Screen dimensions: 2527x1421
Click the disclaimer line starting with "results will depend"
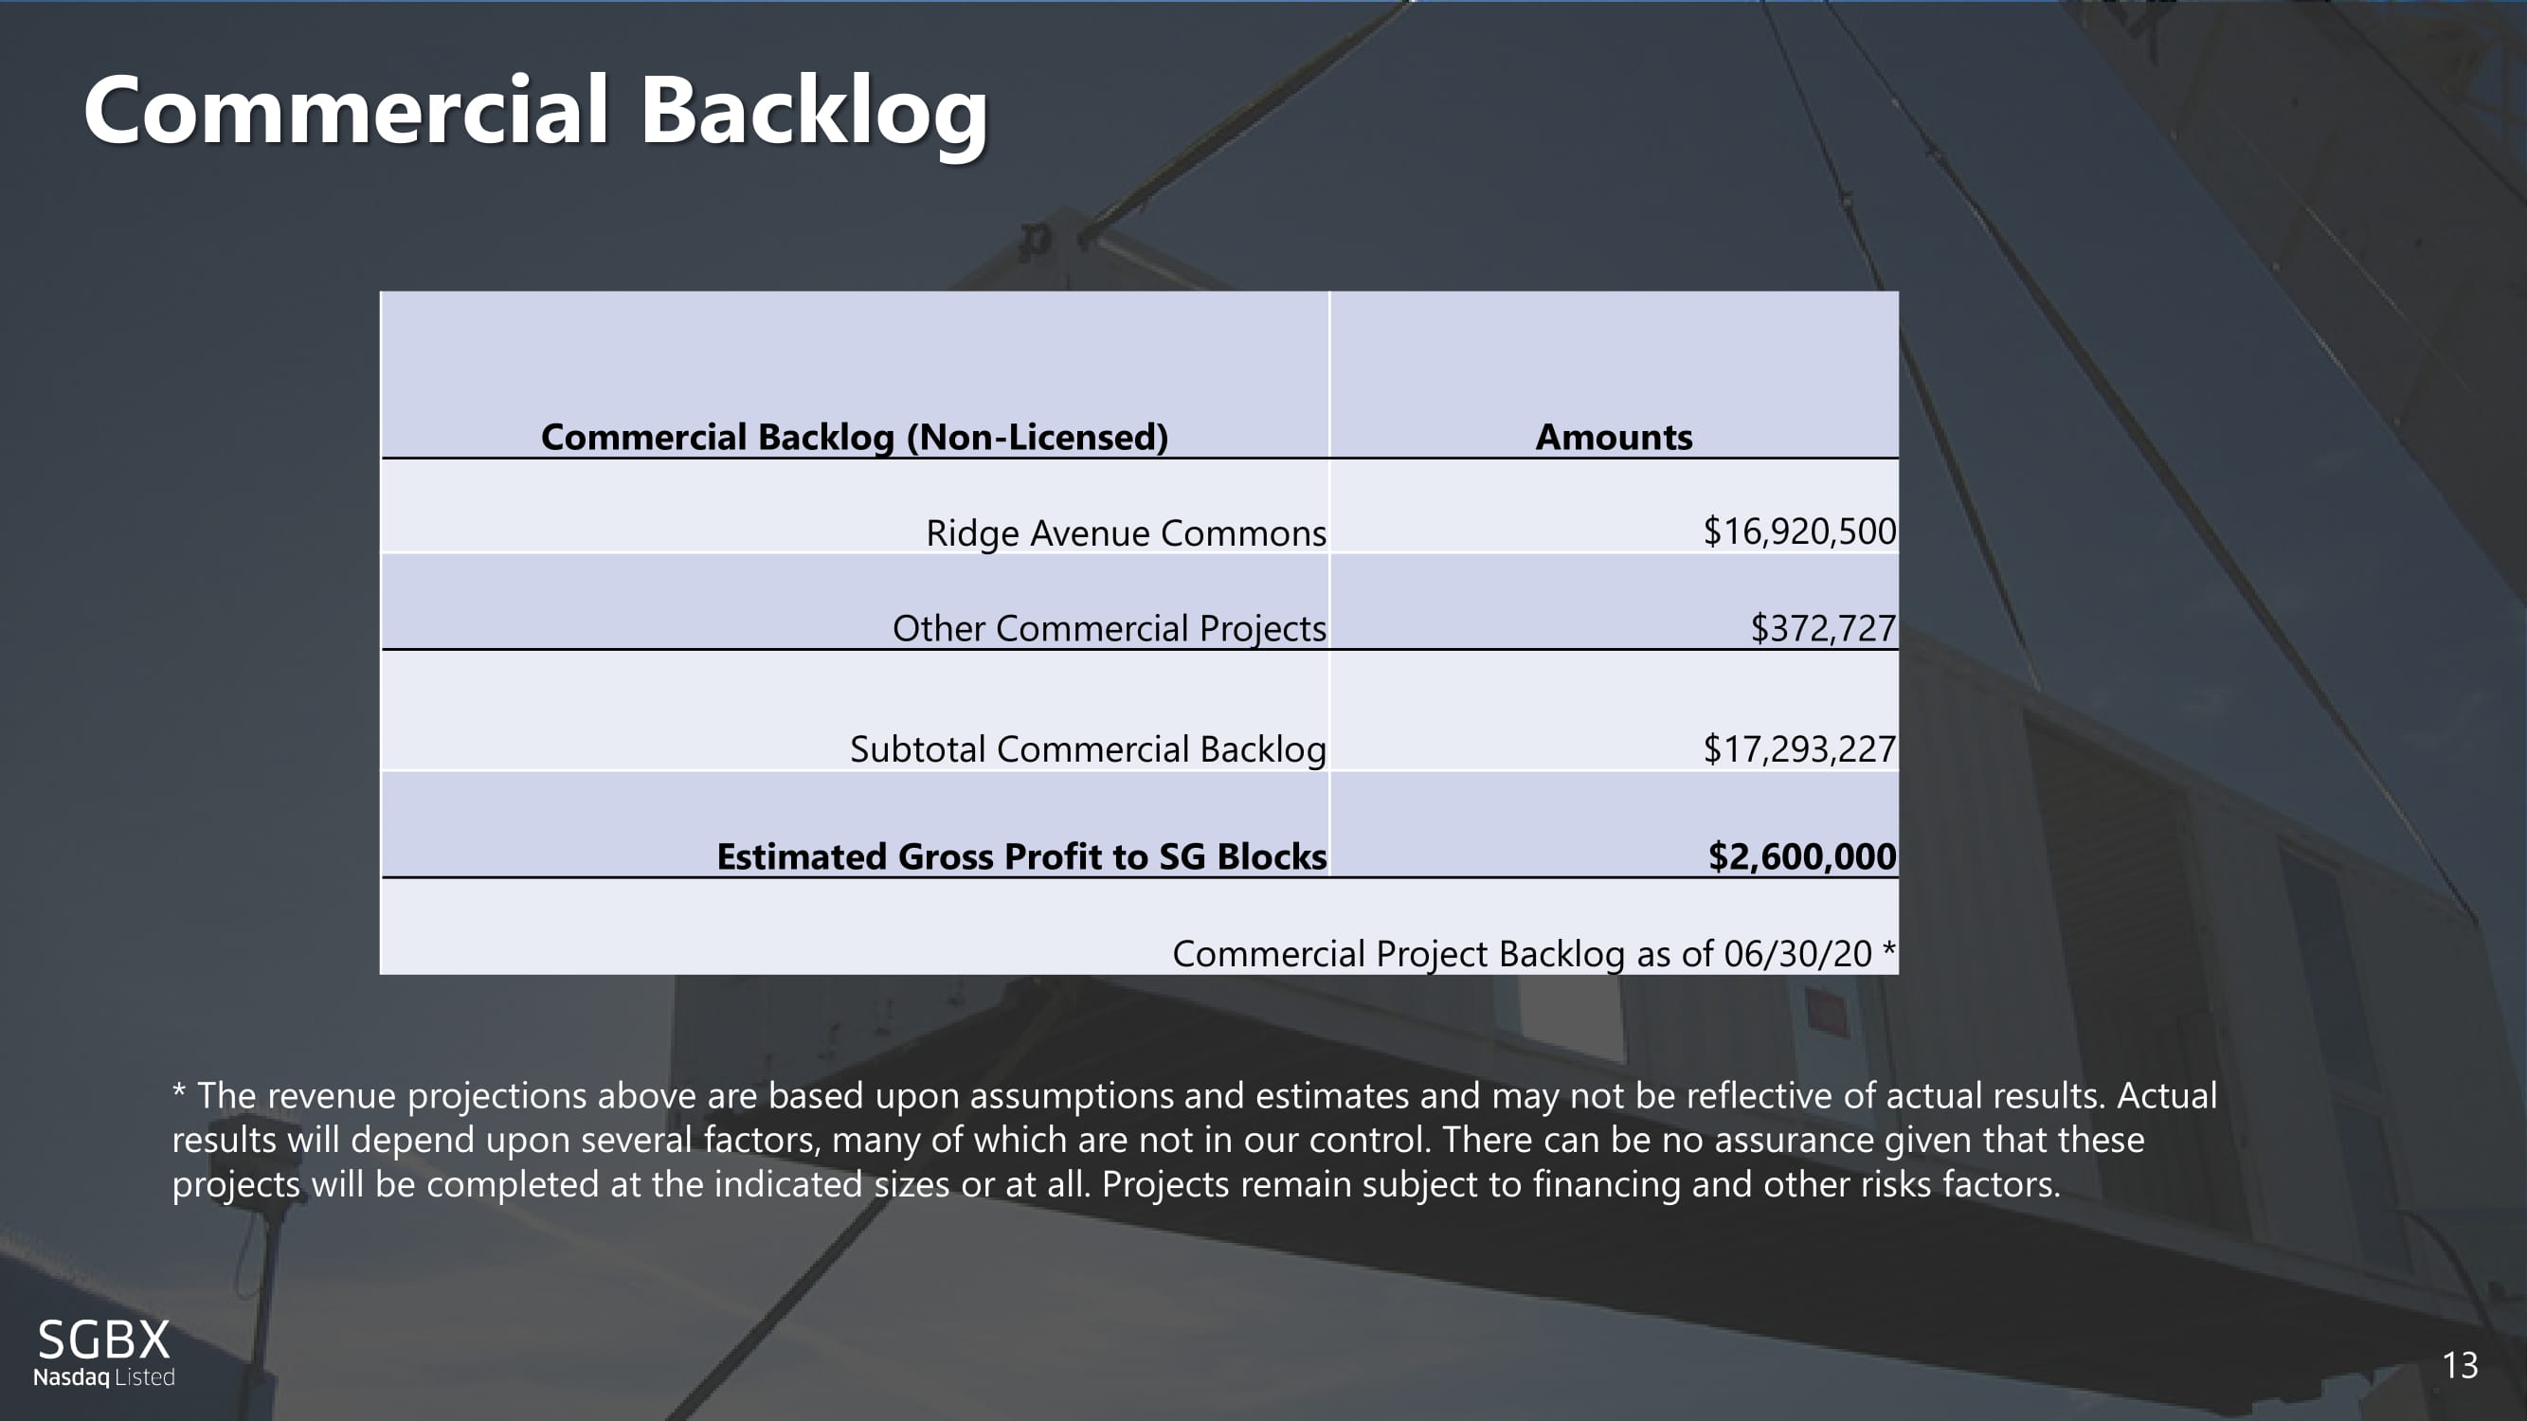[x=1158, y=1140]
